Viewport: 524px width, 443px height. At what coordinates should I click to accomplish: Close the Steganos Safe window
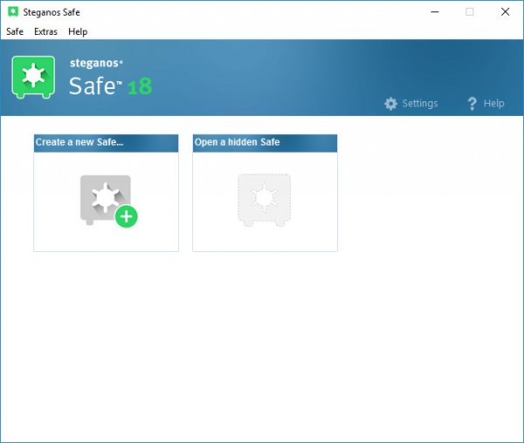pyautogui.click(x=505, y=12)
